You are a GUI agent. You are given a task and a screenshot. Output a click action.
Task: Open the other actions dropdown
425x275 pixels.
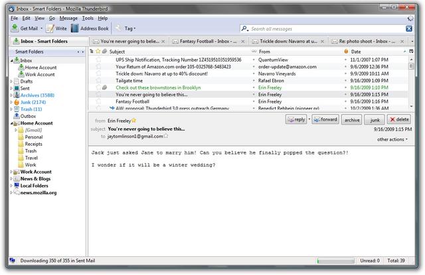[392, 139]
